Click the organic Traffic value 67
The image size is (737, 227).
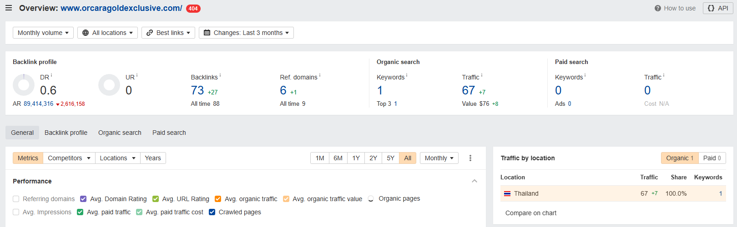tap(469, 90)
